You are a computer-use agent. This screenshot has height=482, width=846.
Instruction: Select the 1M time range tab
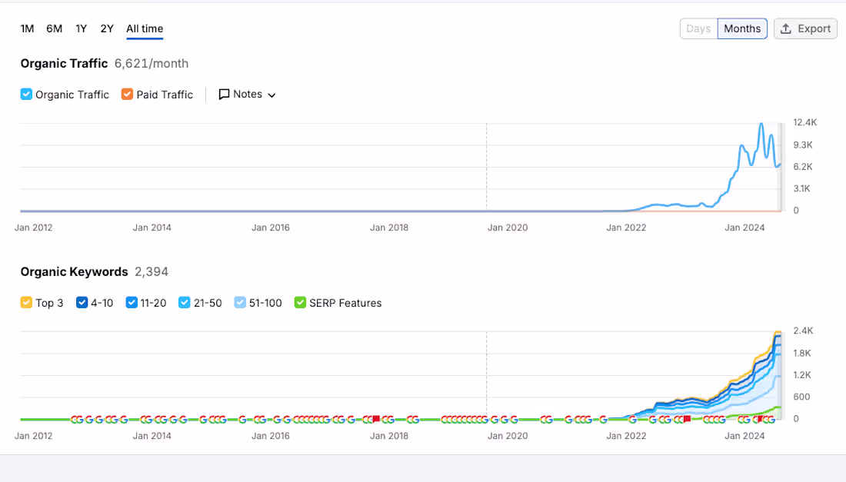tap(27, 28)
